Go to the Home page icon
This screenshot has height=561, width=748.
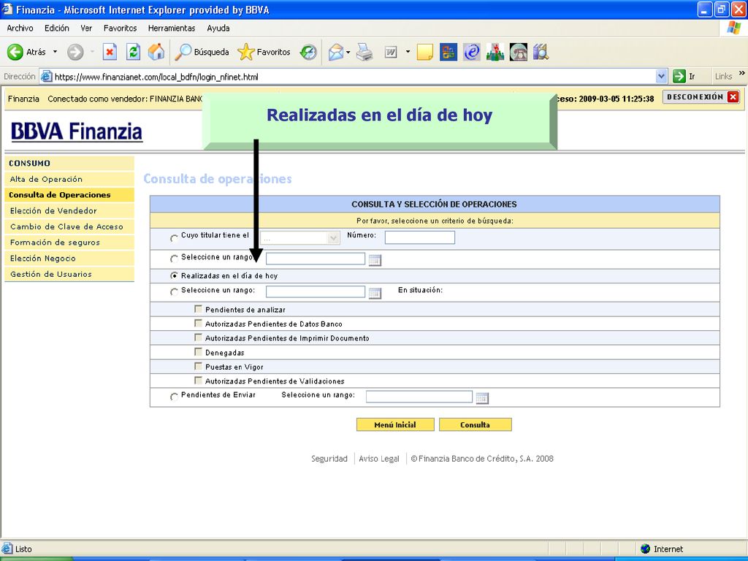click(x=156, y=52)
